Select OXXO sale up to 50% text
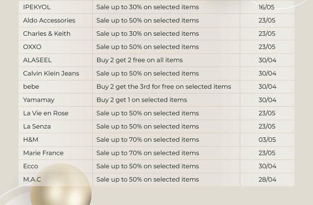Viewport: 313px width, 205px height. pos(148,47)
